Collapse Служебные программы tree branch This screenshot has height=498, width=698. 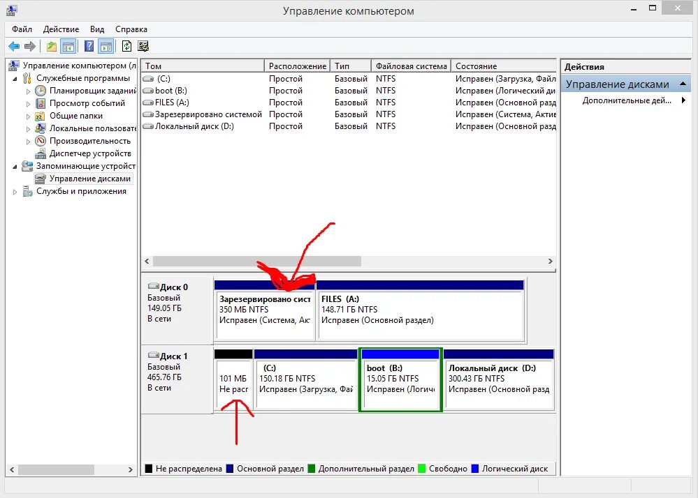tap(15, 79)
